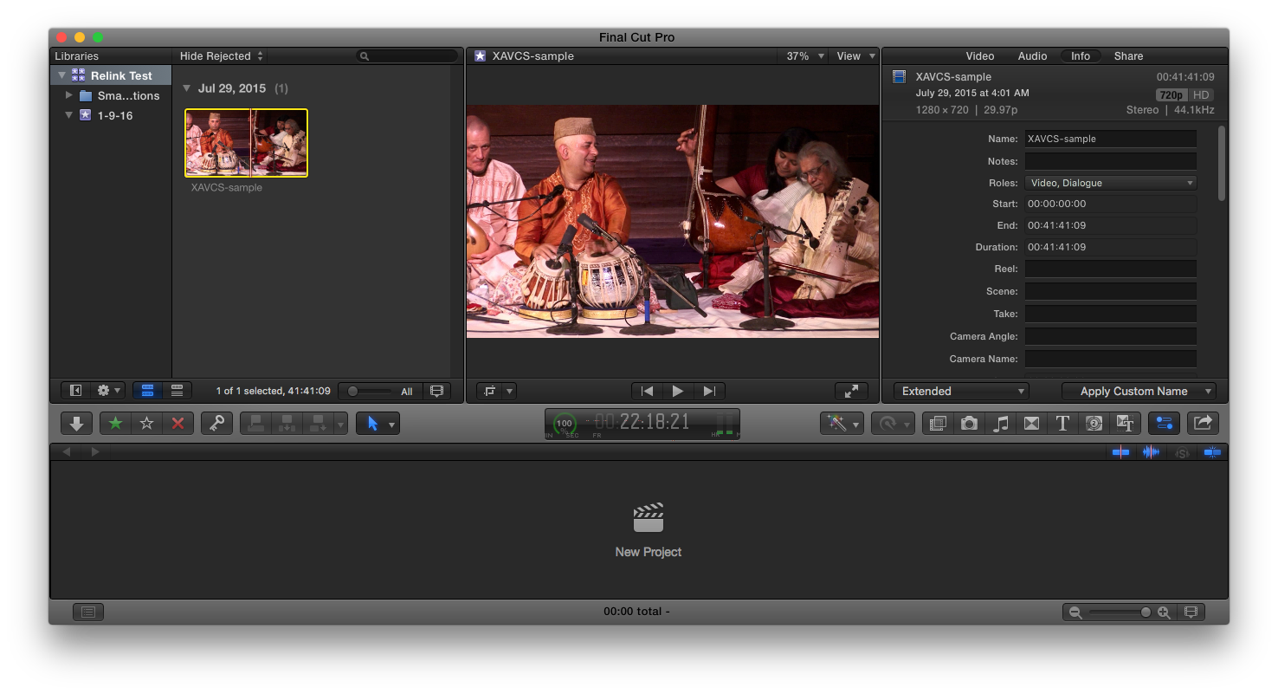Click the Enhancements magic wand icon

pyautogui.click(x=842, y=424)
